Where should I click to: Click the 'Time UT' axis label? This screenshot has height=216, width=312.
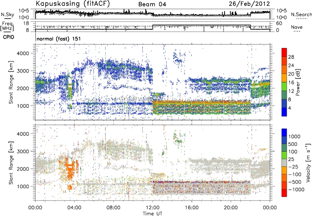152,214
